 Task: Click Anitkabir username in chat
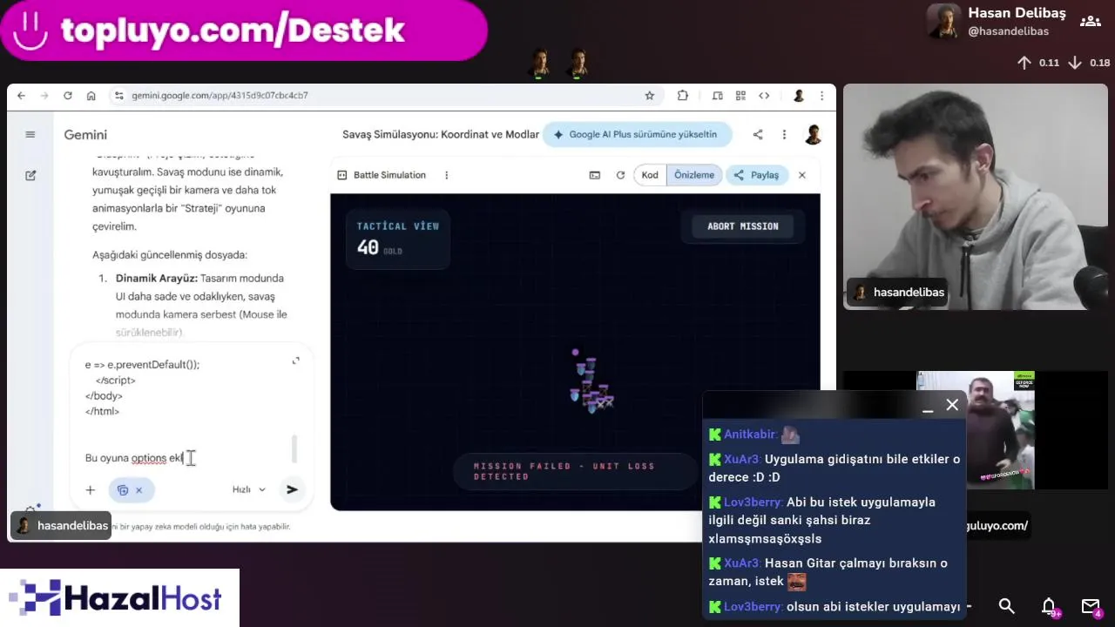coord(750,434)
